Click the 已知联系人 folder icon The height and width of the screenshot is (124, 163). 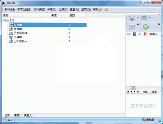pyautogui.click(x=11, y=41)
